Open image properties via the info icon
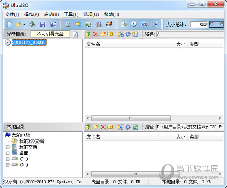 point(134,24)
